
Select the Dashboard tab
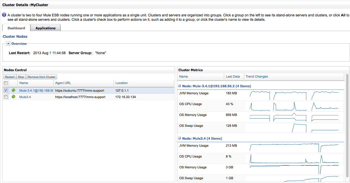pyautogui.click(x=16, y=28)
